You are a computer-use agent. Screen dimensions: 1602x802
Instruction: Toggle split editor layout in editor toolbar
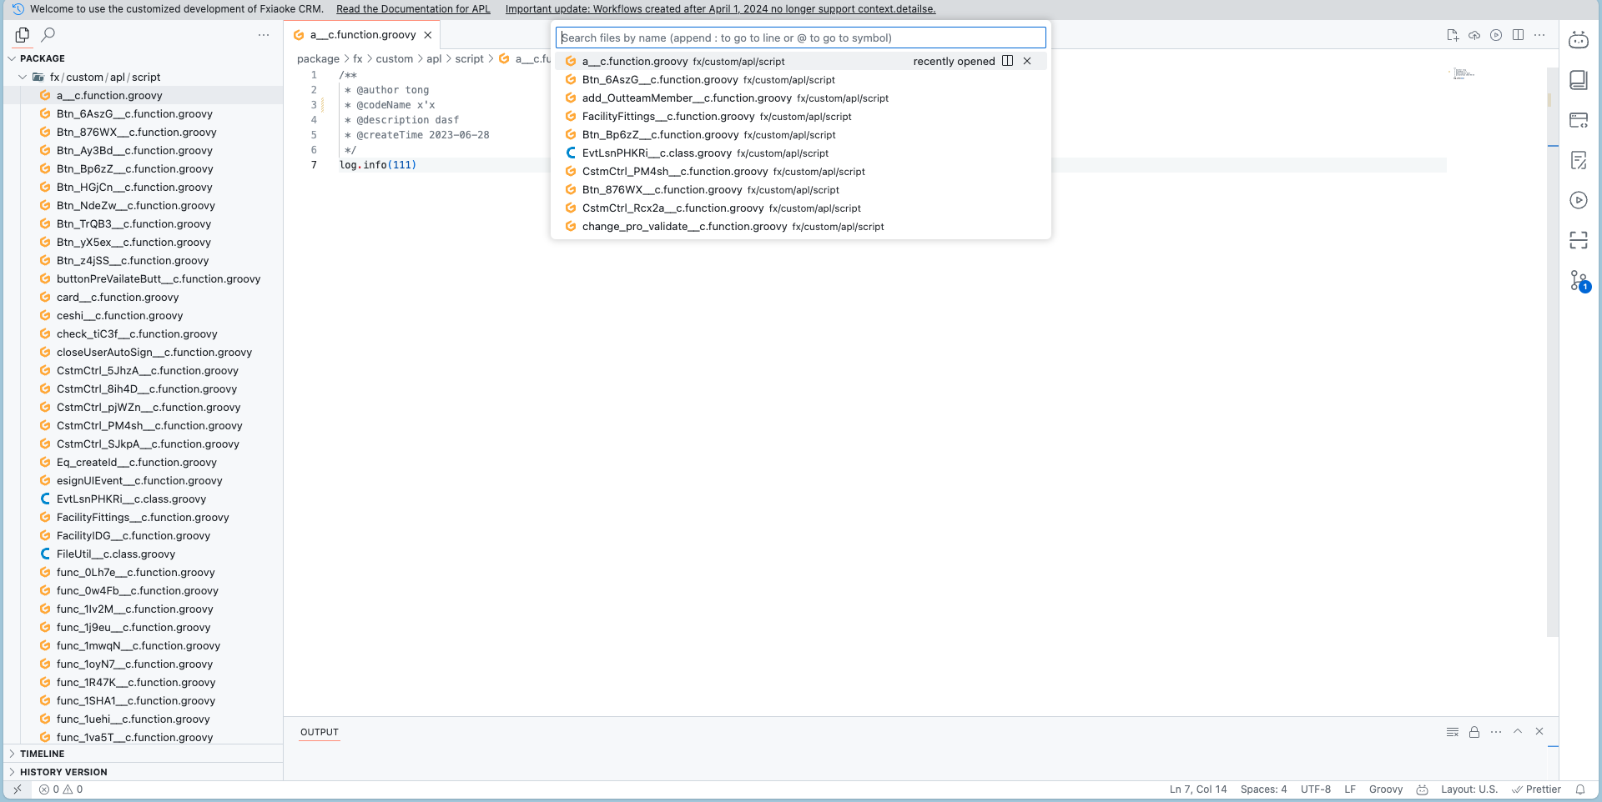[x=1518, y=35]
